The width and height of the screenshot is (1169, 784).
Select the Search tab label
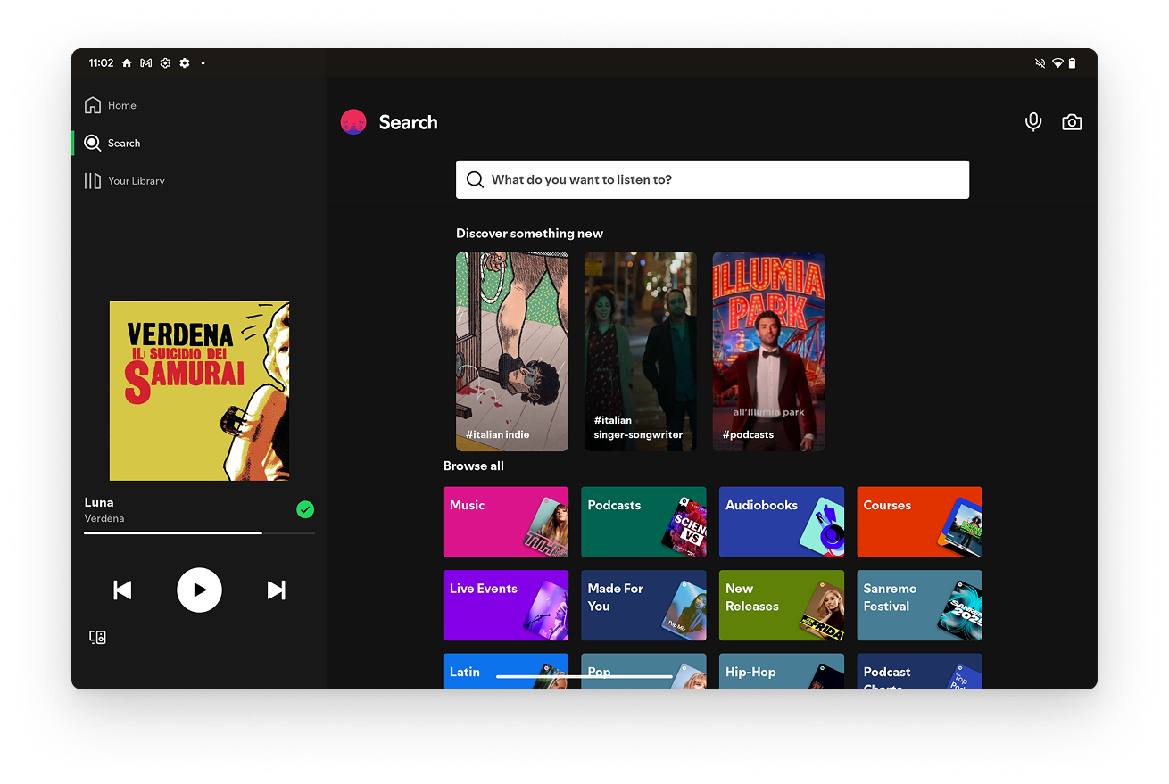124,143
